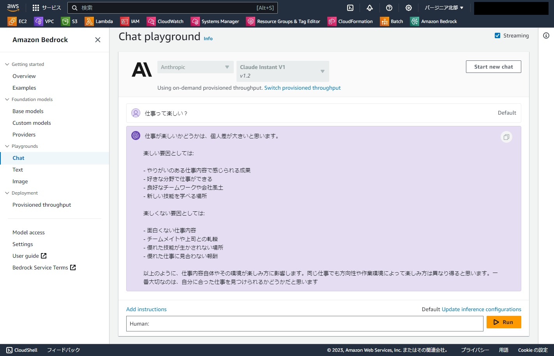Open Provisioned throughput in sidebar

[42, 205]
